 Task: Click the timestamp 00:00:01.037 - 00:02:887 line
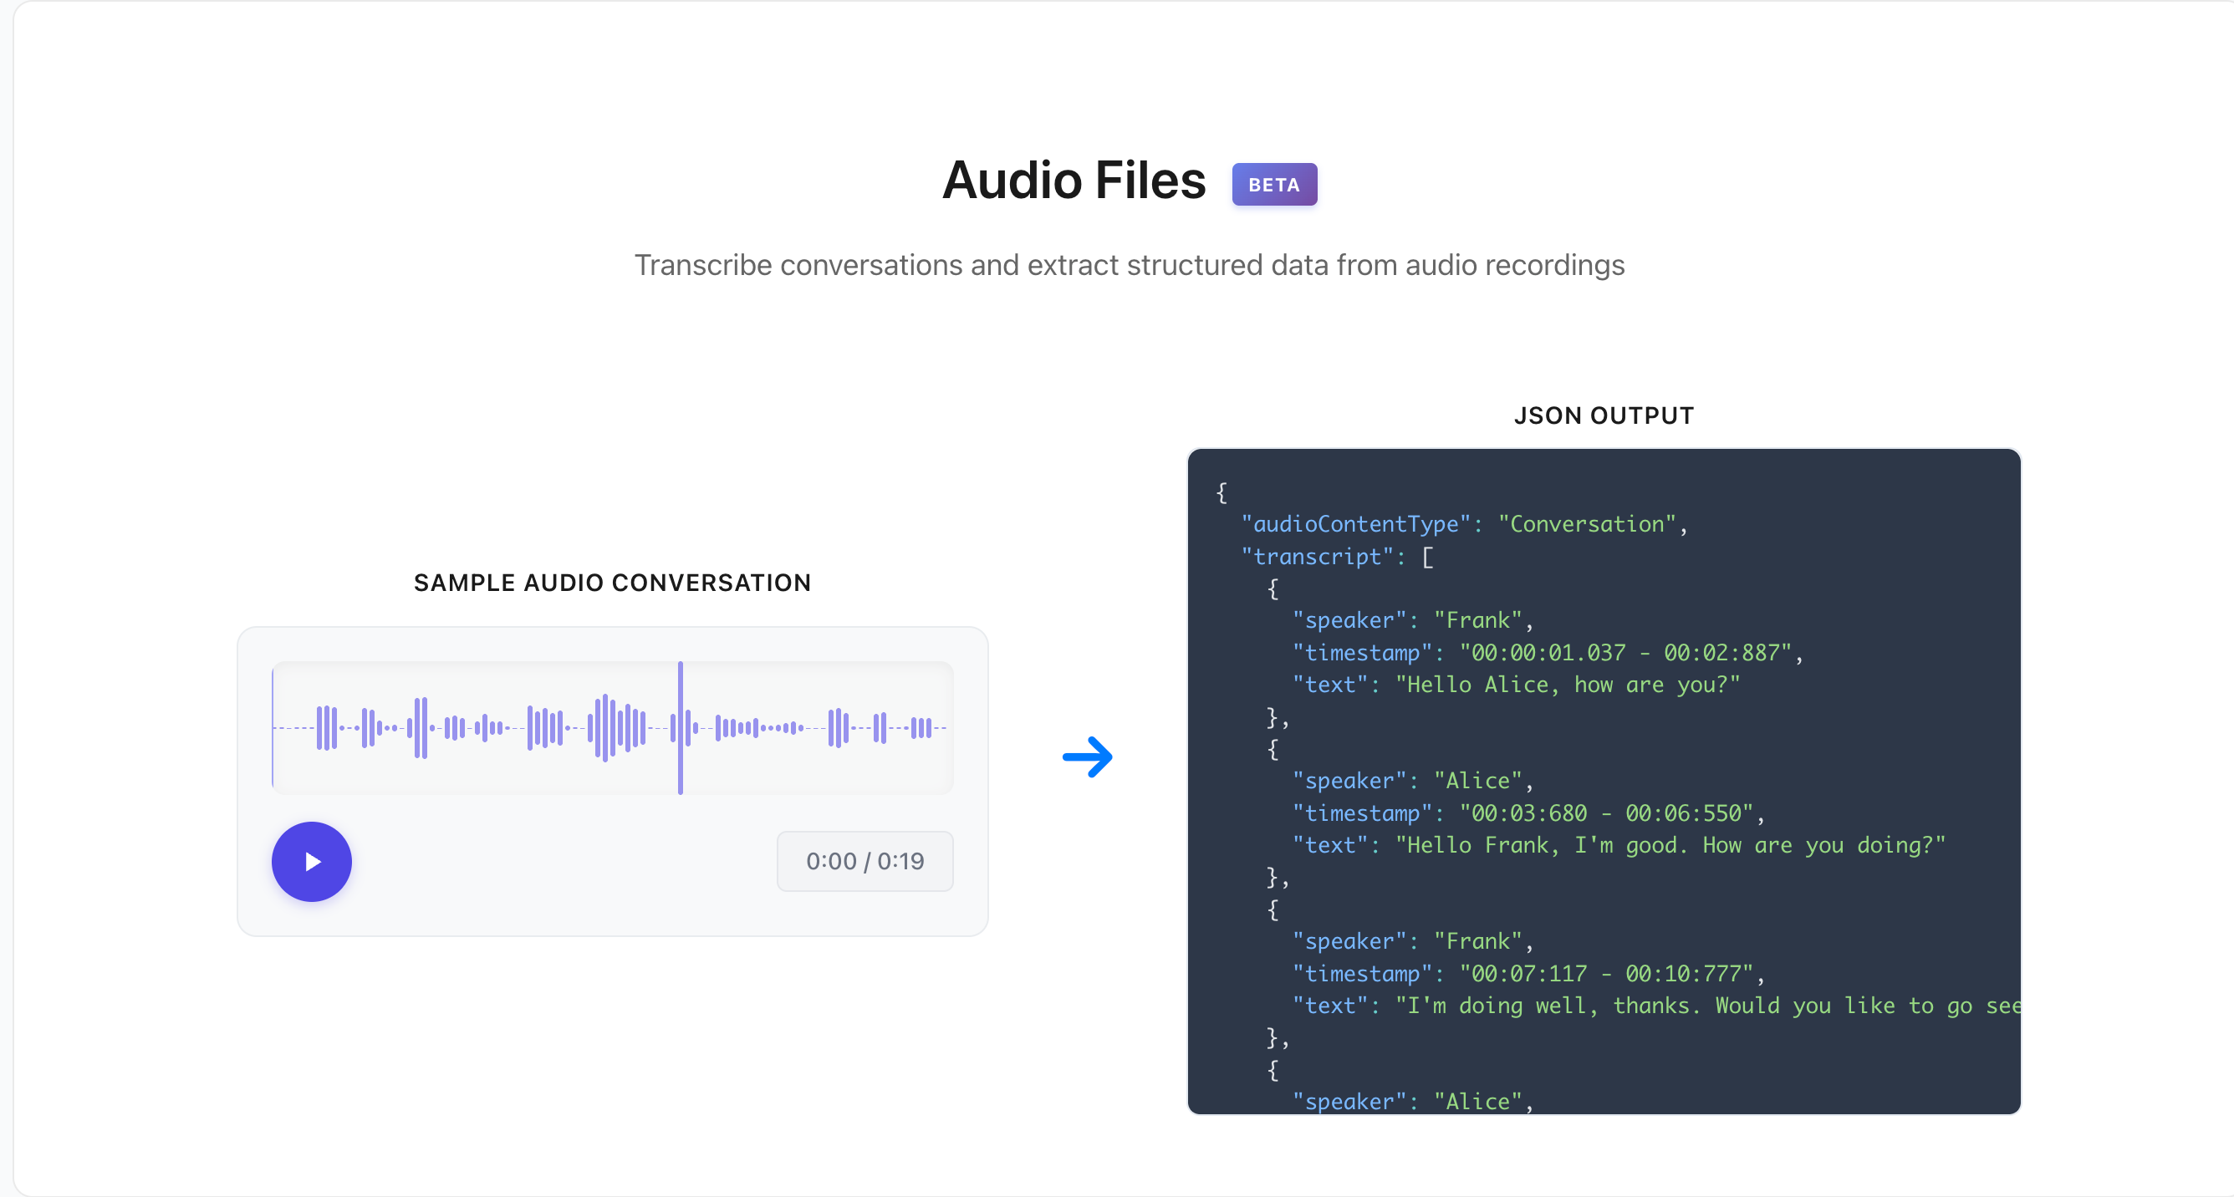(x=1547, y=653)
